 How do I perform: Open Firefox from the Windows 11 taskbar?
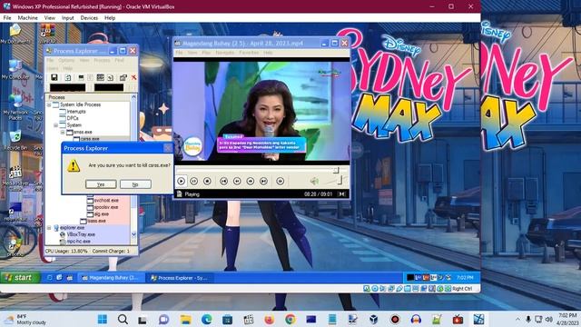click(270, 319)
